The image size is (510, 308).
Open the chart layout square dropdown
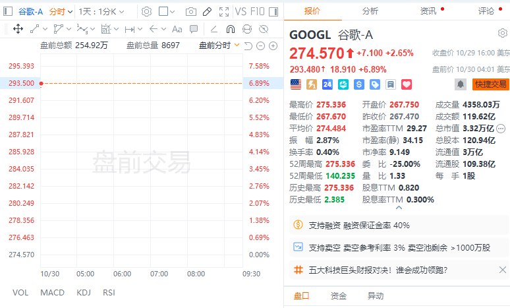click(167, 12)
